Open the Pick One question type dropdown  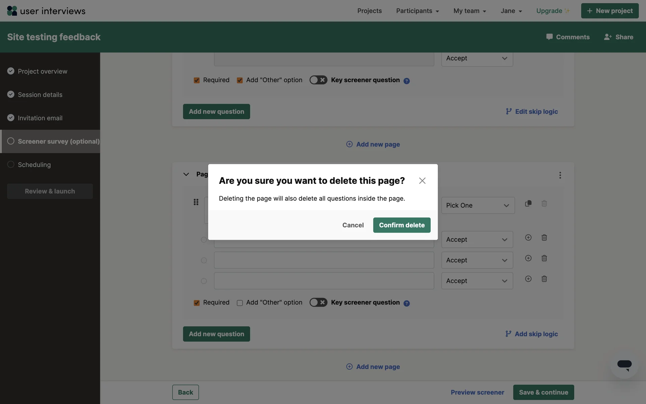pos(478,205)
